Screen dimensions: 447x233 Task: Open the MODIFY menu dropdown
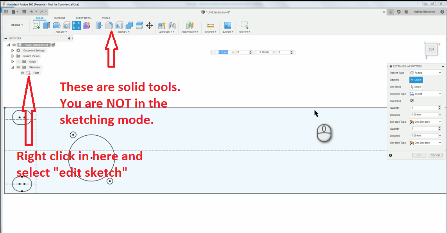pyautogui.click(x=124, y=32)
